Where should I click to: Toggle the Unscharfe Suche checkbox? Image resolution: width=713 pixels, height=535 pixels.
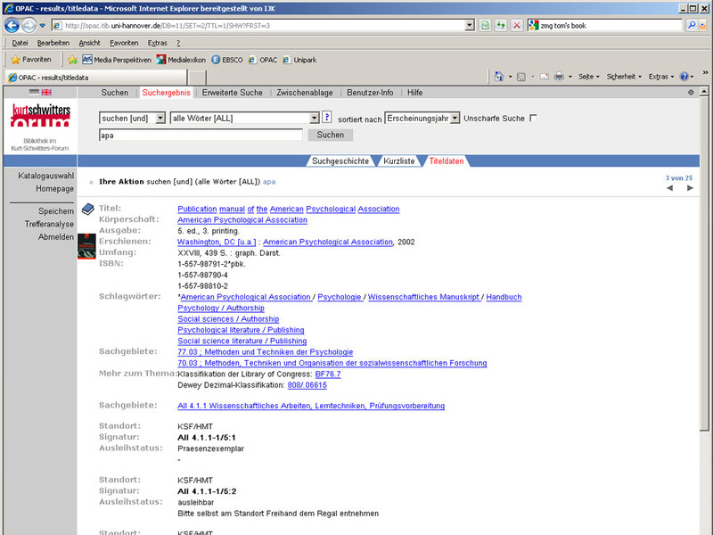coord(533,119)
